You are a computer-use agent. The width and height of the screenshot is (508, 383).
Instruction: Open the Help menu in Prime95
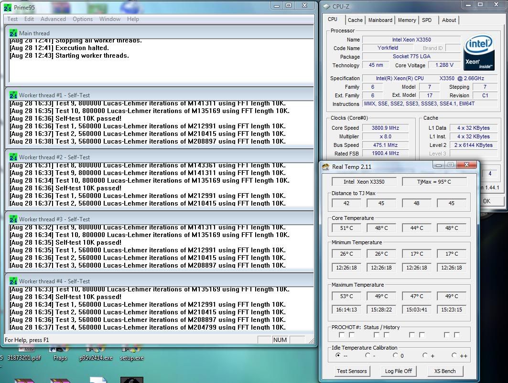tap(133, 19)
